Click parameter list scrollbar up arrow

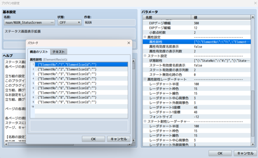[253, 17]
